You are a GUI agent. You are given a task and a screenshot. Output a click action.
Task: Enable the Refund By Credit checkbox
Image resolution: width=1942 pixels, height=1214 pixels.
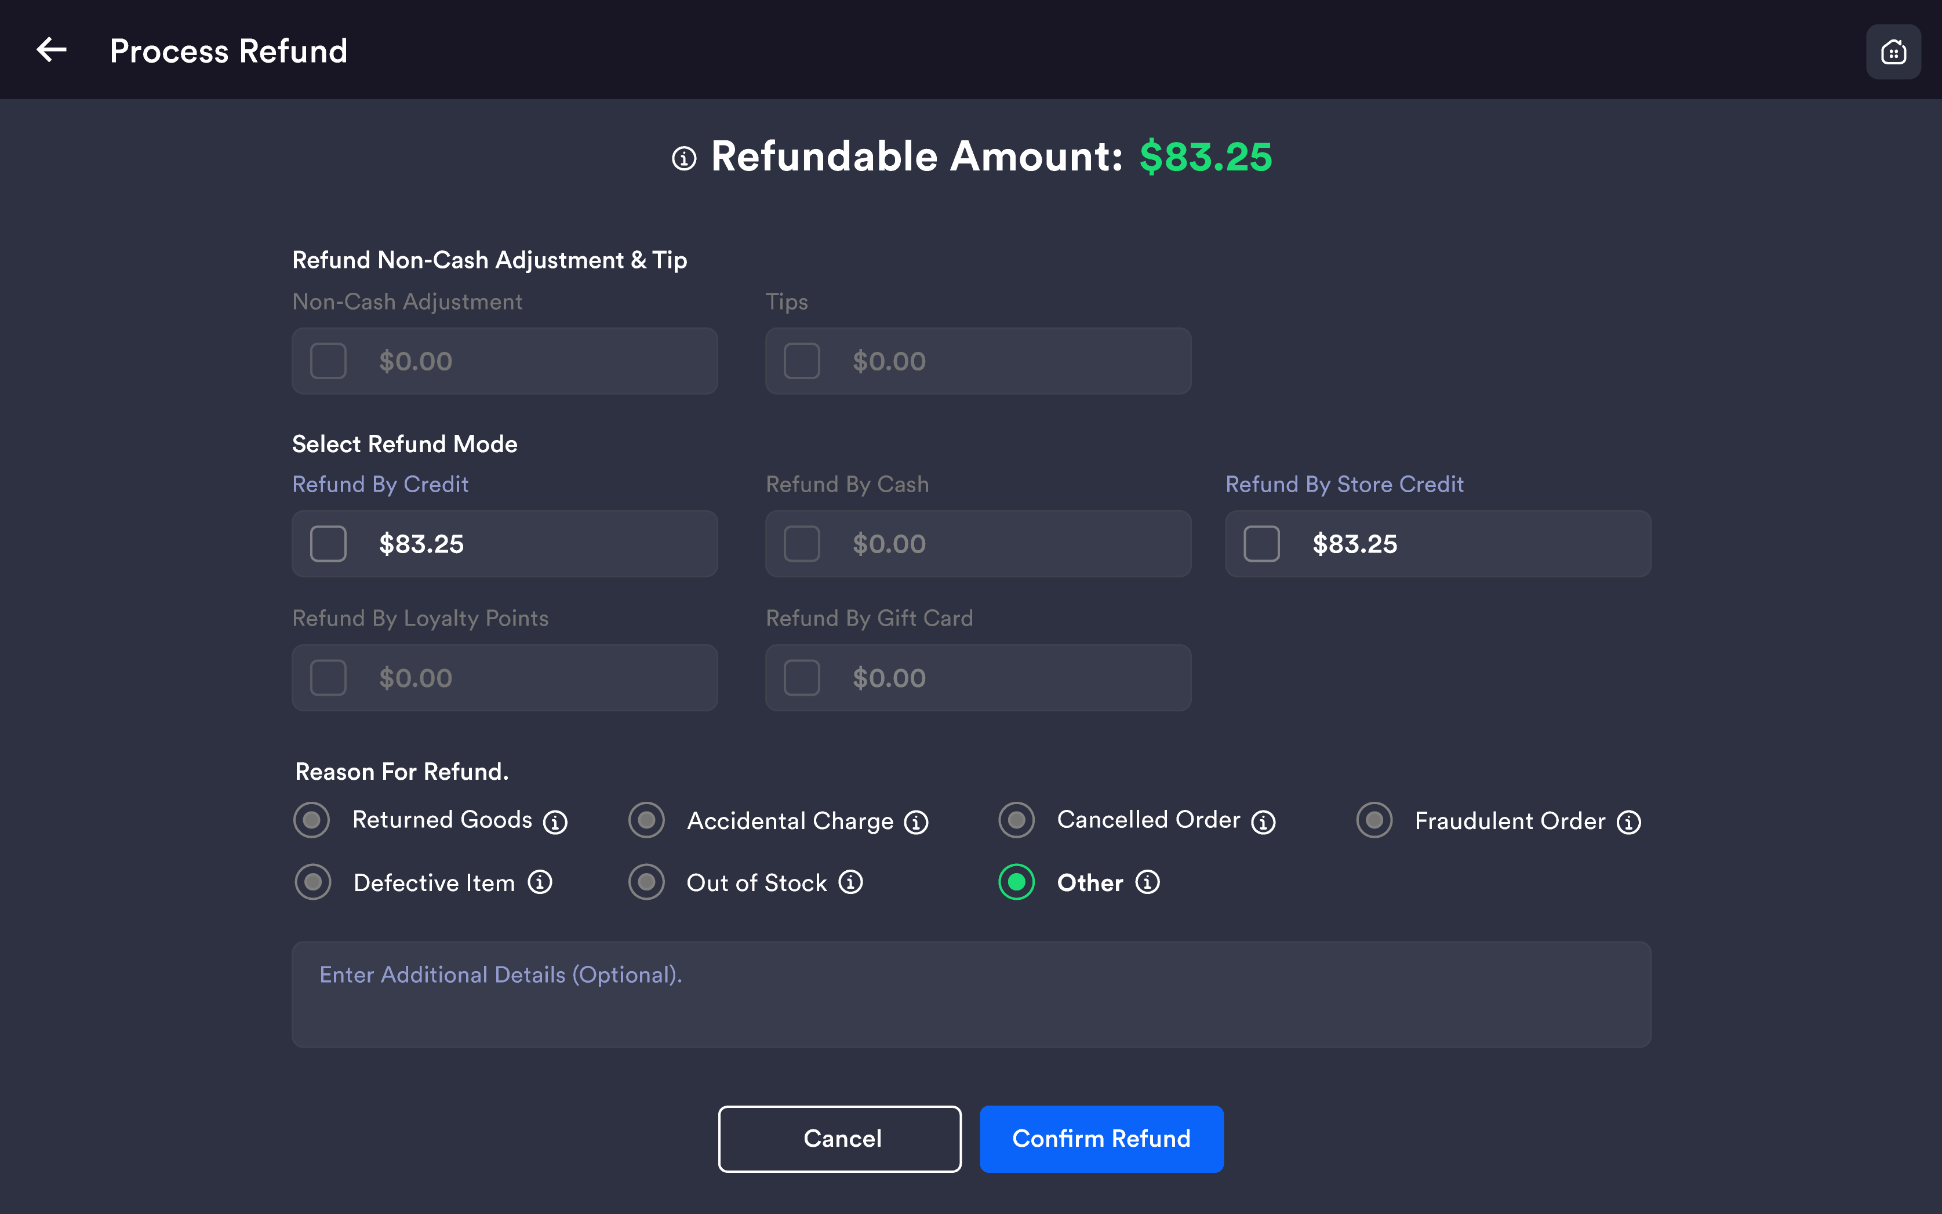tap(328, 544)
